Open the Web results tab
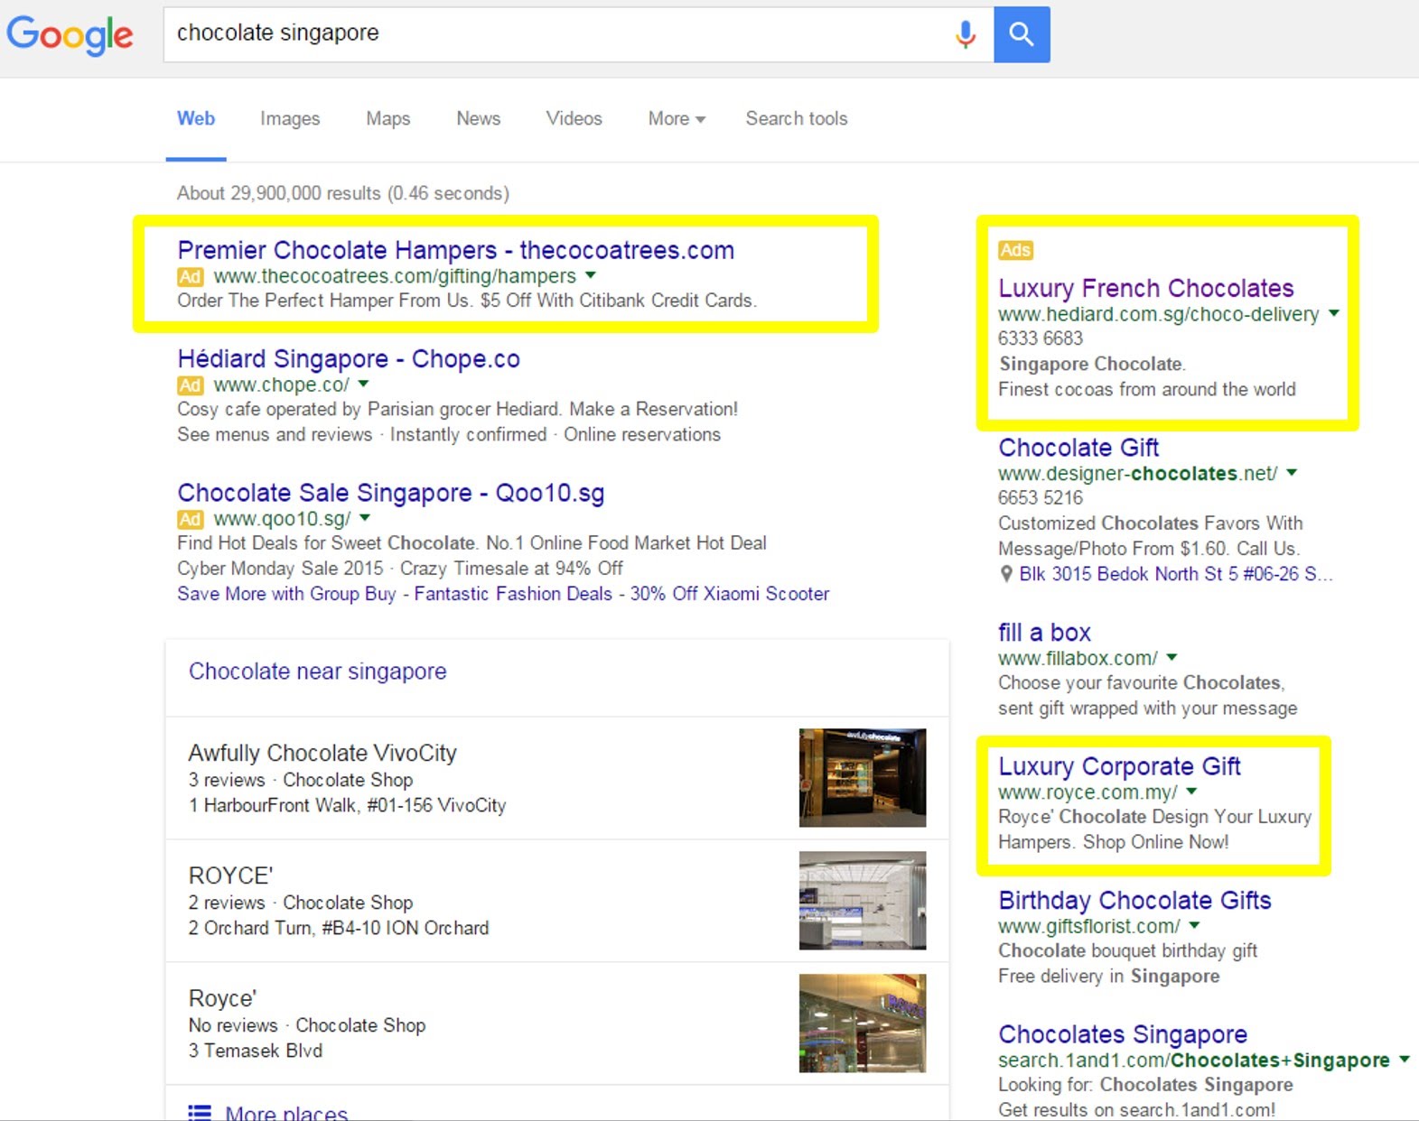Image resolution: width=1419 pixels, height=1121 pixels. click(x=196, y=118)
